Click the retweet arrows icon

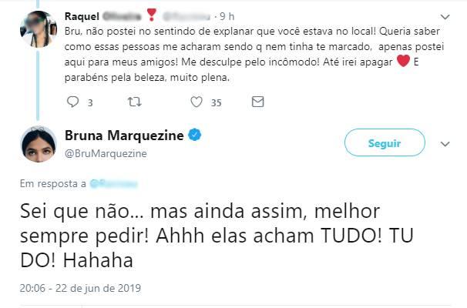click(134, 102)
